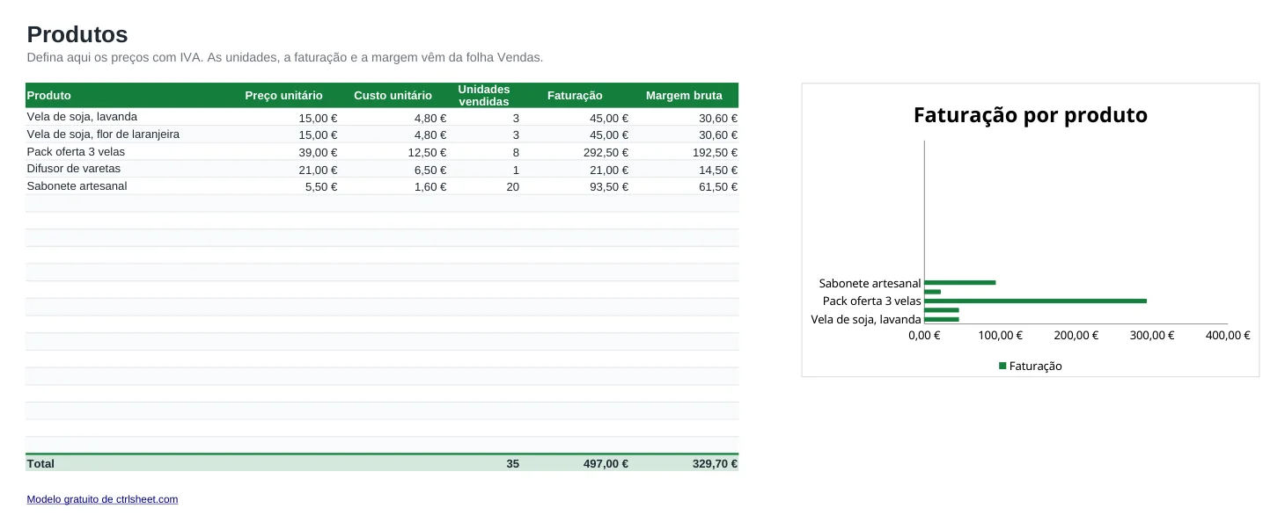This screenshot has height=530, width=1285.
Task: Click the Sabonete artesanal chart bar
Action: click(960, 282)
